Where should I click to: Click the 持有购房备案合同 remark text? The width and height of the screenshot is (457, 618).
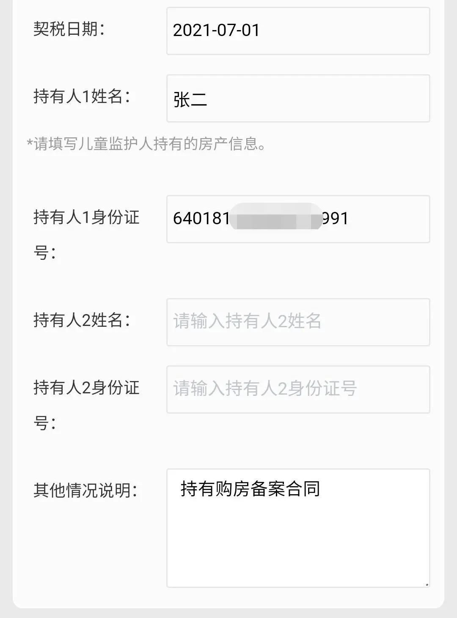250,489
